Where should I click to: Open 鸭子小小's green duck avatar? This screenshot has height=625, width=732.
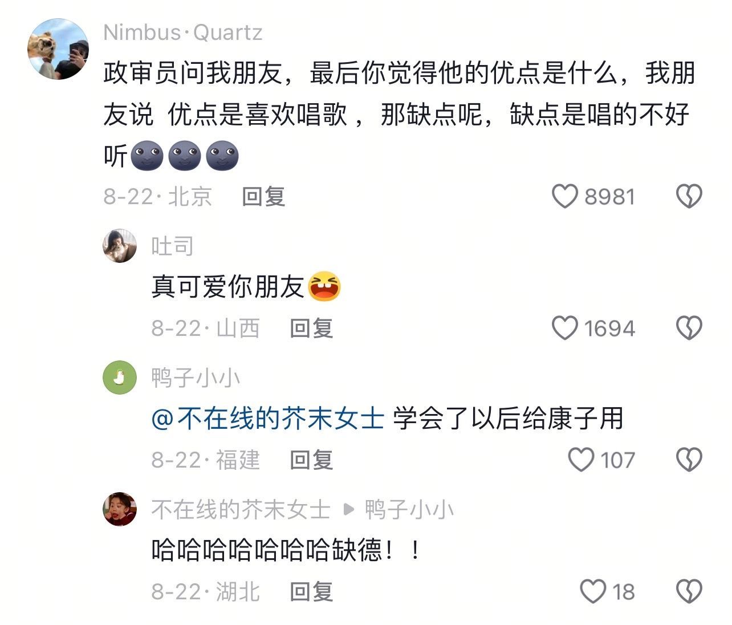click(120, 378)
